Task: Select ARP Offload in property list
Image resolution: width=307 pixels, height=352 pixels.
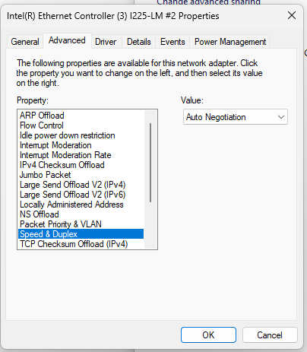Action: [x=81, y=116]
